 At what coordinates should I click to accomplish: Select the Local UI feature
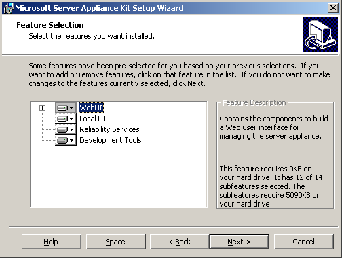tap(92, 119)
